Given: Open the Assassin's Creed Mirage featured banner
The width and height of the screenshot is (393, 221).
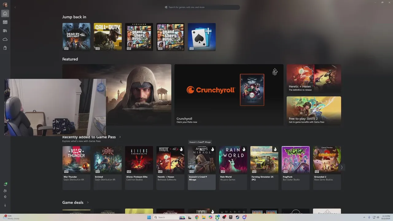Looking at the screenshot, I should pyautogui.click(x=138, y=95).
